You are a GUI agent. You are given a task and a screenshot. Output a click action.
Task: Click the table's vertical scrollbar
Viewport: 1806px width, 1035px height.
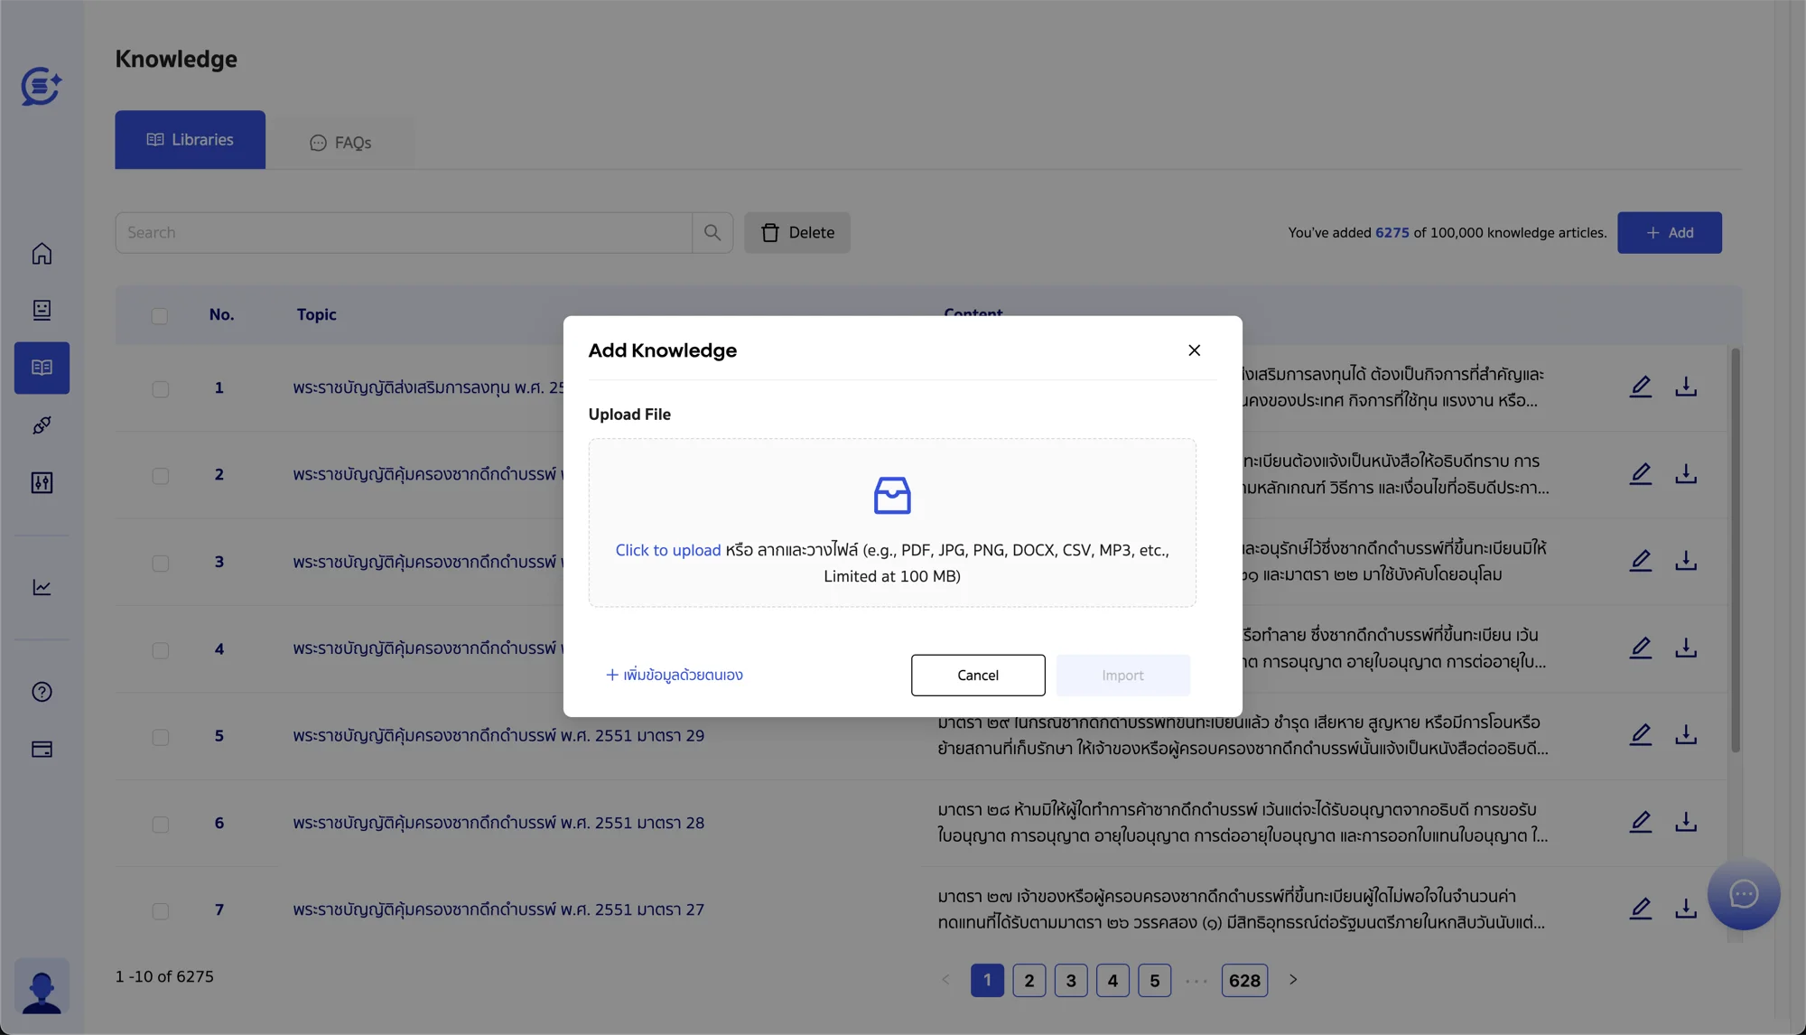[1735, 551]
